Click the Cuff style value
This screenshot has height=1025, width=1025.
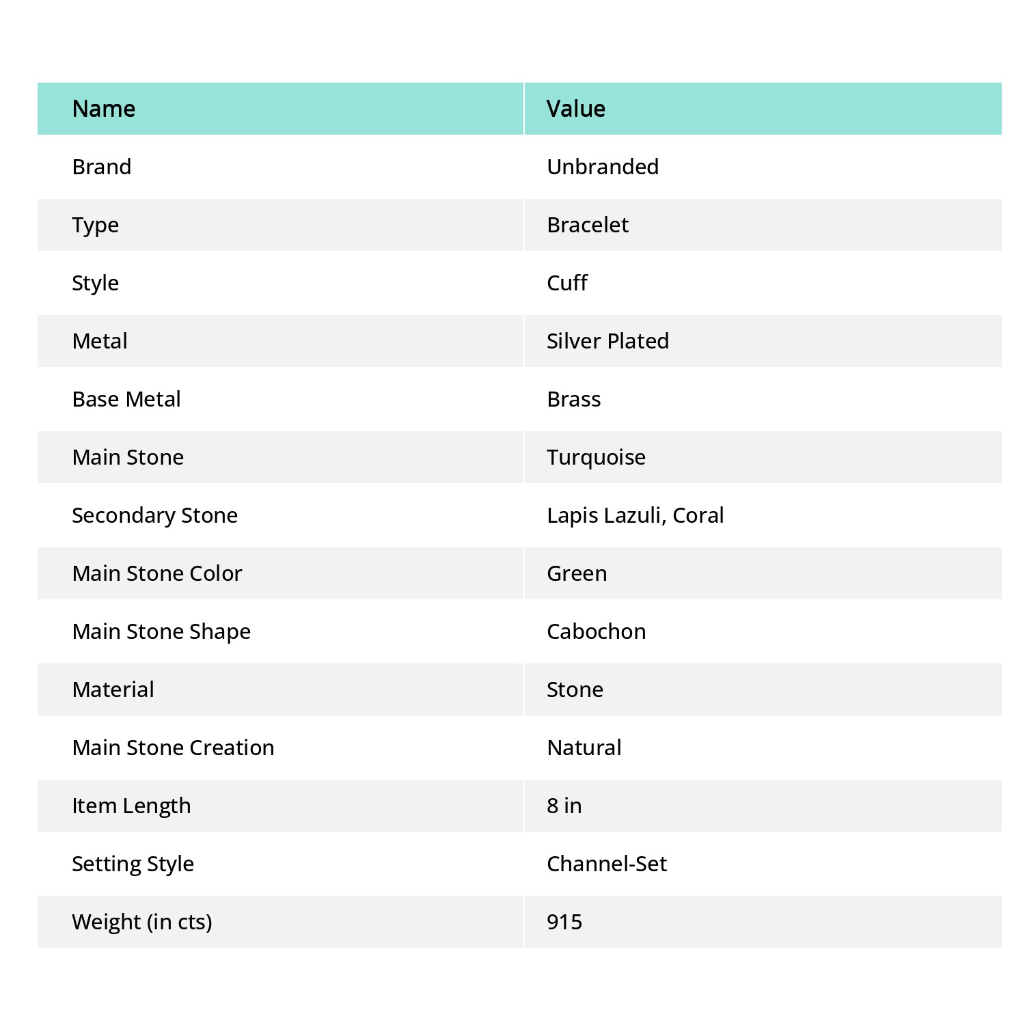pyautogui.click(x=567, y=283)
